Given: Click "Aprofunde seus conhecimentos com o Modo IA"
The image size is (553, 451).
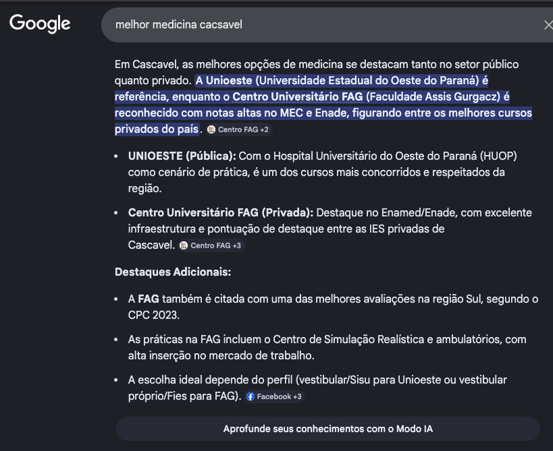Looking at the screenshot, I should coord(328,429).
